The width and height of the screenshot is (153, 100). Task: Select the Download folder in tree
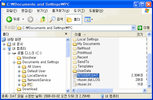click(30, 89)
